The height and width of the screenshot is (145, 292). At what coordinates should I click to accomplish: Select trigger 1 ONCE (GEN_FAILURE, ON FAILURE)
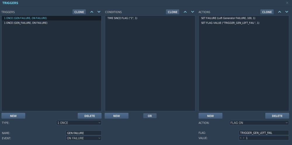[x=51, y=23]
